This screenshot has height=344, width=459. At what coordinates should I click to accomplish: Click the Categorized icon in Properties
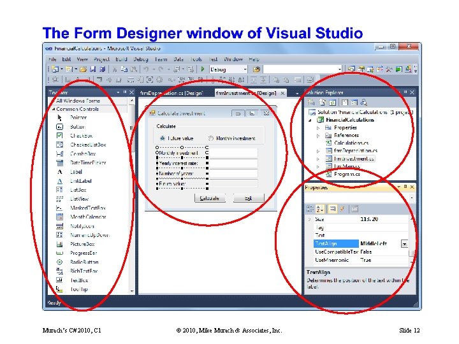(x=310, y=209)
